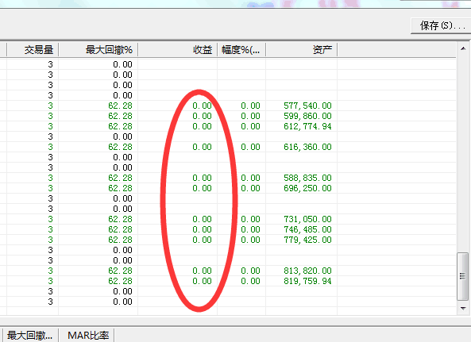Select asset value 612,774.94
The image size is (471, 342).
[307, 126]
